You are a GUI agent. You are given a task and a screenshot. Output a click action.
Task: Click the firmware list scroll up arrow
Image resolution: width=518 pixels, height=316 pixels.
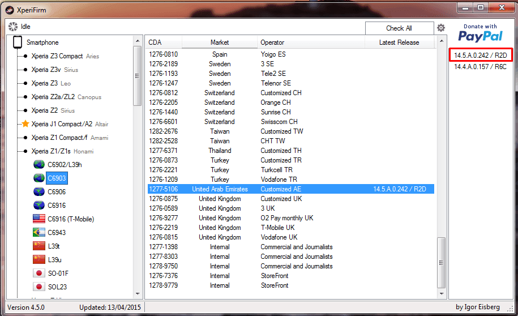click(442, 41)
